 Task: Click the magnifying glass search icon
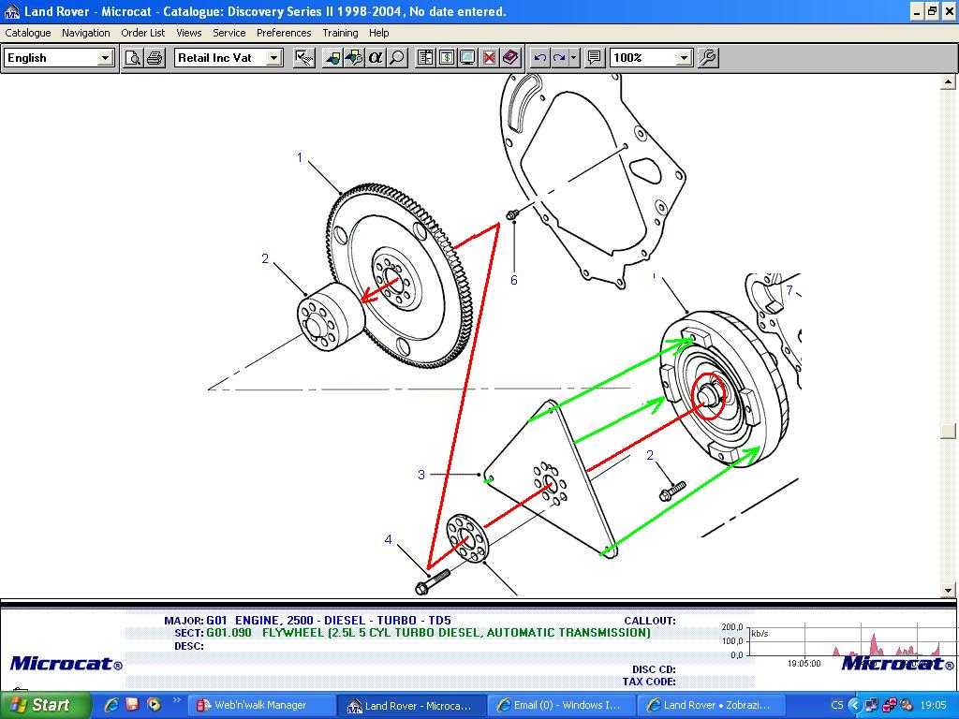click(x=397, y=58)
